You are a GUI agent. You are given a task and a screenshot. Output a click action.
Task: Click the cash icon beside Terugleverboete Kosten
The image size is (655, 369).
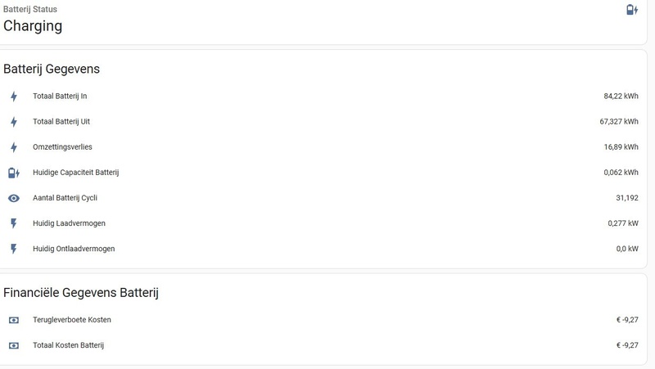click(14, 320)
